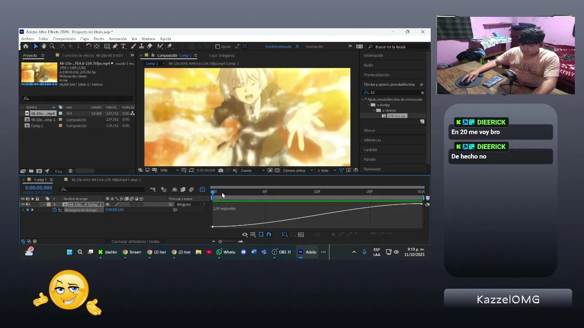Toggle fast previews button in viewer
This screenshot has height=328, width=584.
pos(349,170)
